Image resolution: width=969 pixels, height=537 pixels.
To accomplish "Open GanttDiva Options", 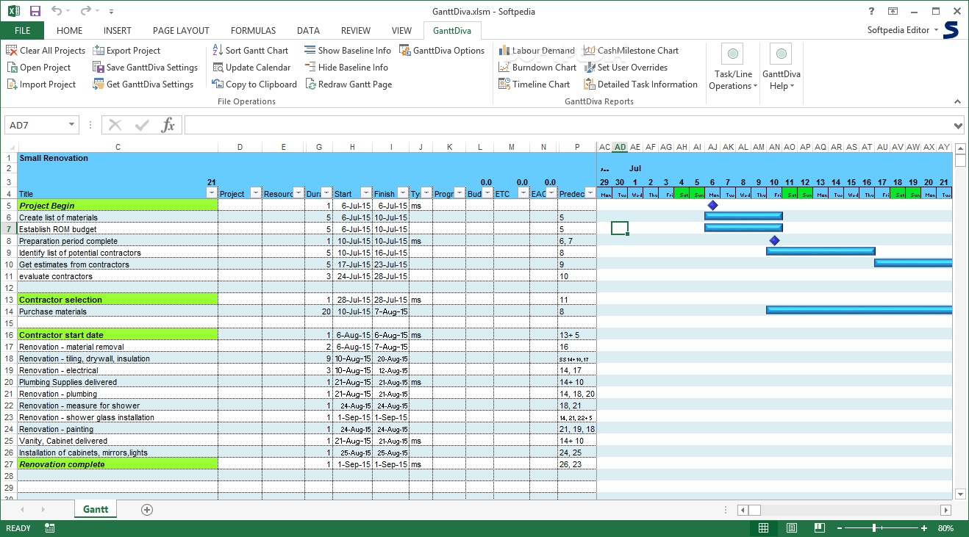I will 442,51.
